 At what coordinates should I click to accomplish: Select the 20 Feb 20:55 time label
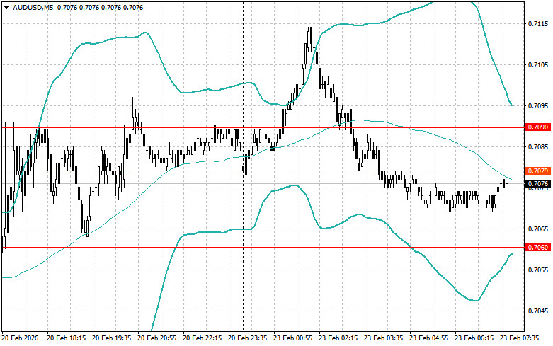(157, 338)
